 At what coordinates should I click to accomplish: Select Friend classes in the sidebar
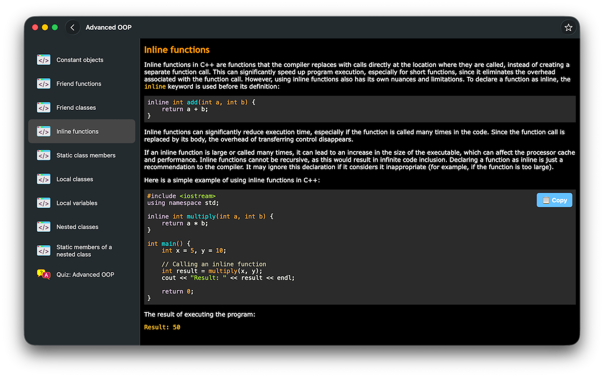click(82, 107)
